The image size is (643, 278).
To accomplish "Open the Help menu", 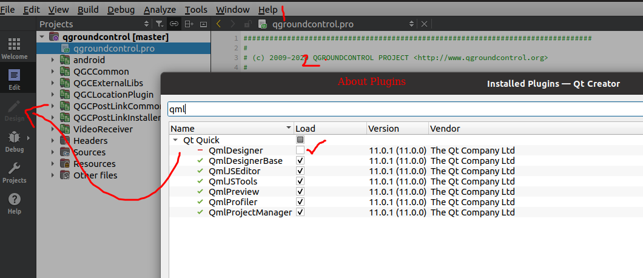I will 268,10.
